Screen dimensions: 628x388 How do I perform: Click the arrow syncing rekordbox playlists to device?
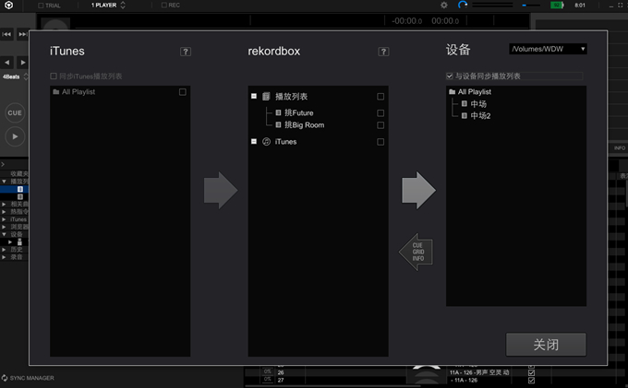pos(418,190)
